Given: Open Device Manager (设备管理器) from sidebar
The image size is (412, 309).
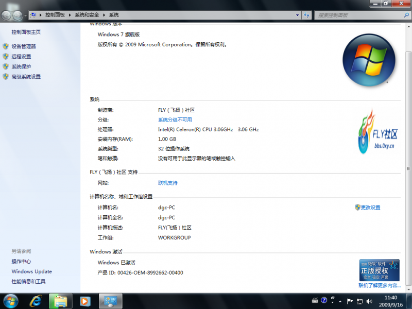Looking at the screenshot, I should tap(24, 46).
